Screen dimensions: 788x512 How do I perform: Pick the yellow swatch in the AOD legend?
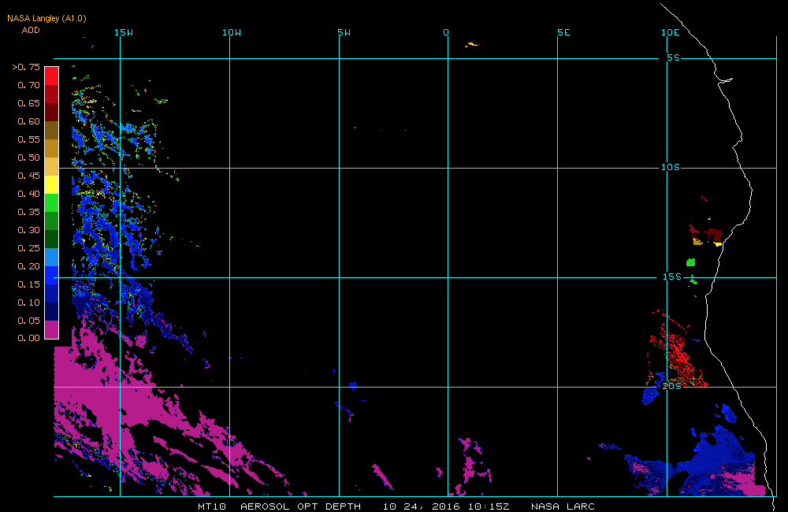tap(51, 184)
